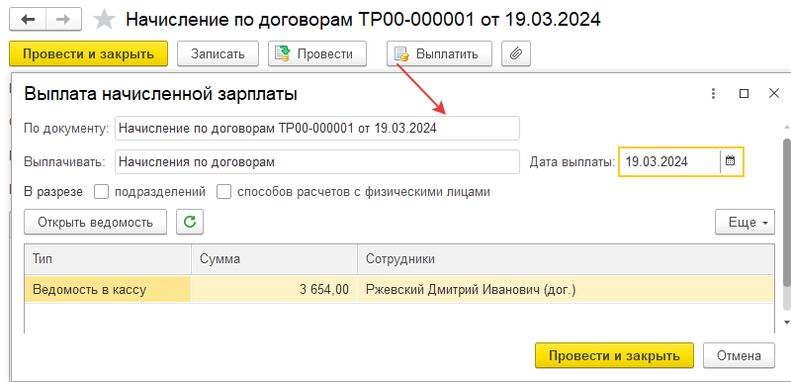Select the 3 654,00 amount cell
This screenshot has height=382, width=791.
point(275,289)
